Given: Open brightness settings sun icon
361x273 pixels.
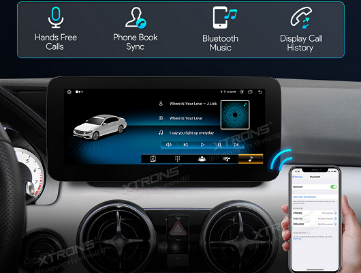Looking at the screenshot, I should [242, 92].
